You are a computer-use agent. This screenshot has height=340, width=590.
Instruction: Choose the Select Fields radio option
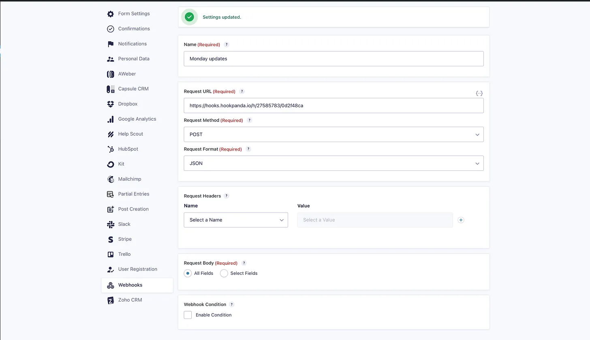(x=224, y=273)
